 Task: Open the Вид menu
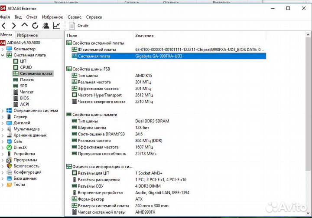tap(18, 17)
